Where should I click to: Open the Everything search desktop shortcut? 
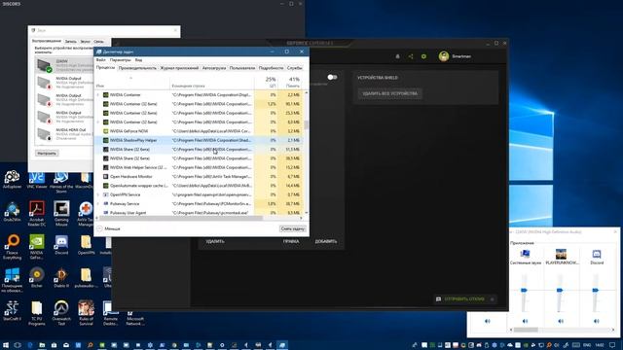pos(12,246)
